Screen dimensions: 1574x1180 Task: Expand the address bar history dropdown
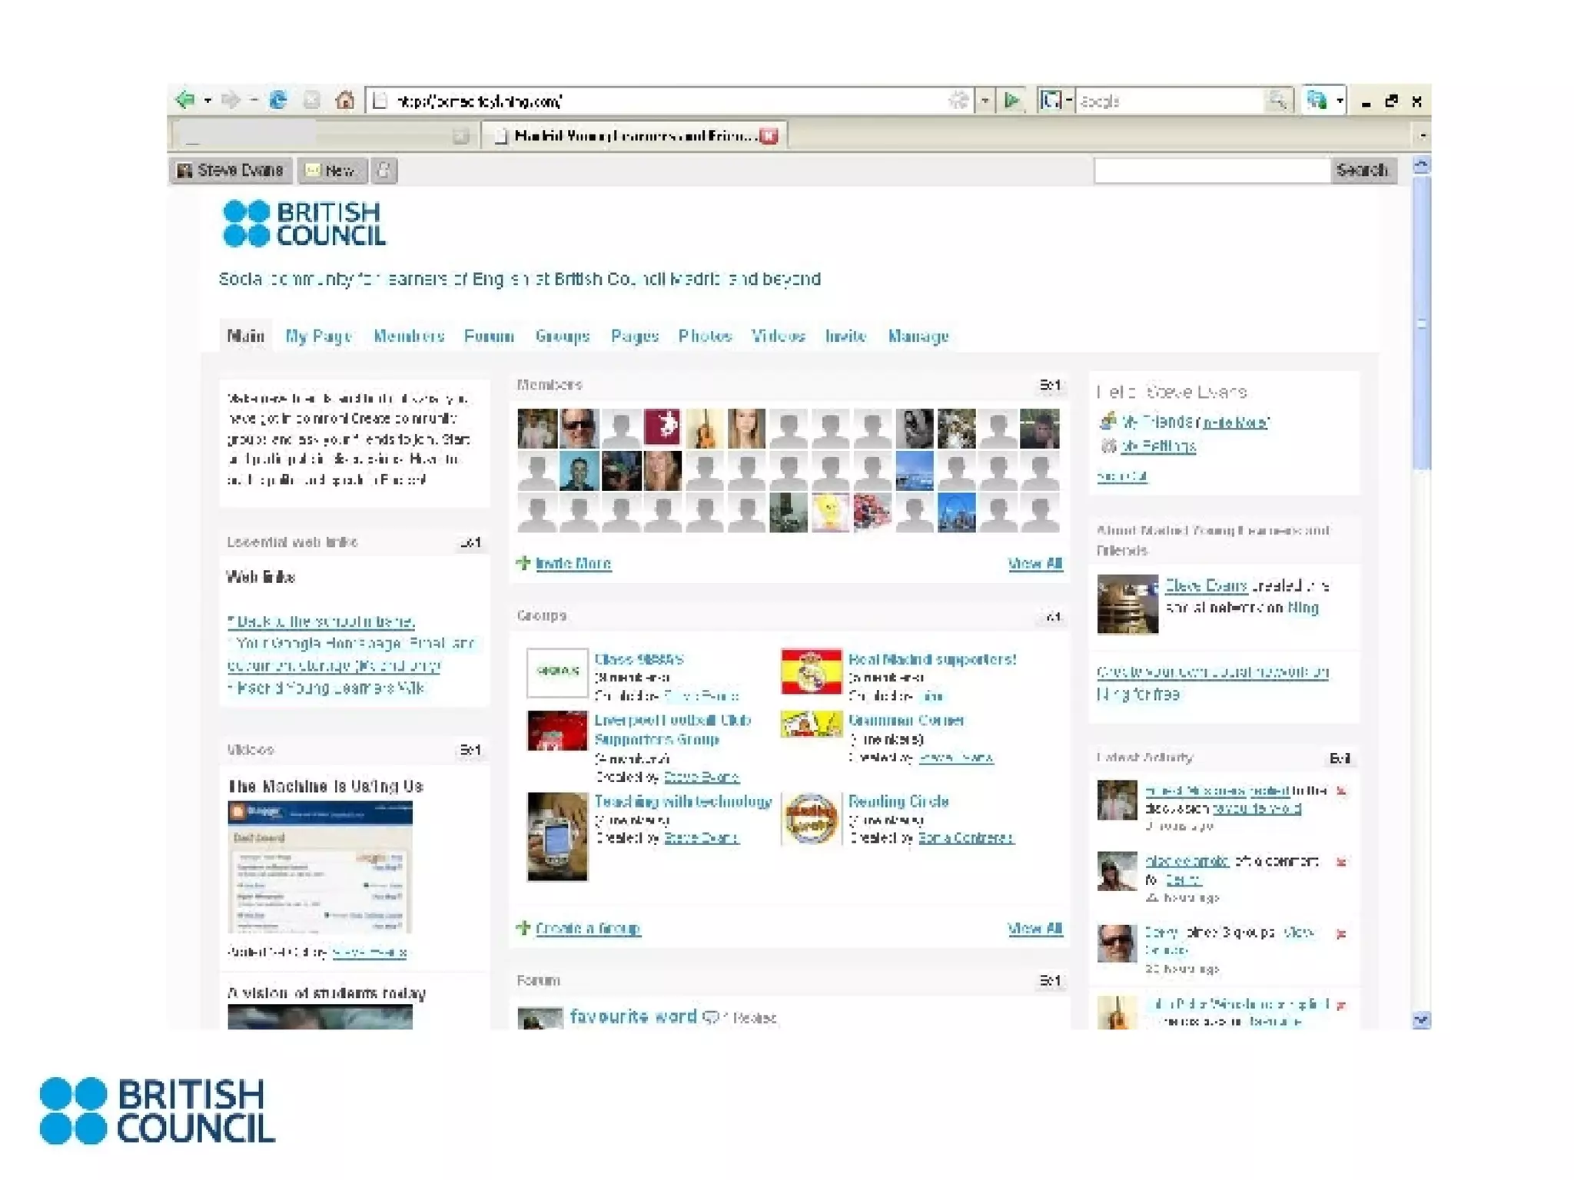[985, 101]
